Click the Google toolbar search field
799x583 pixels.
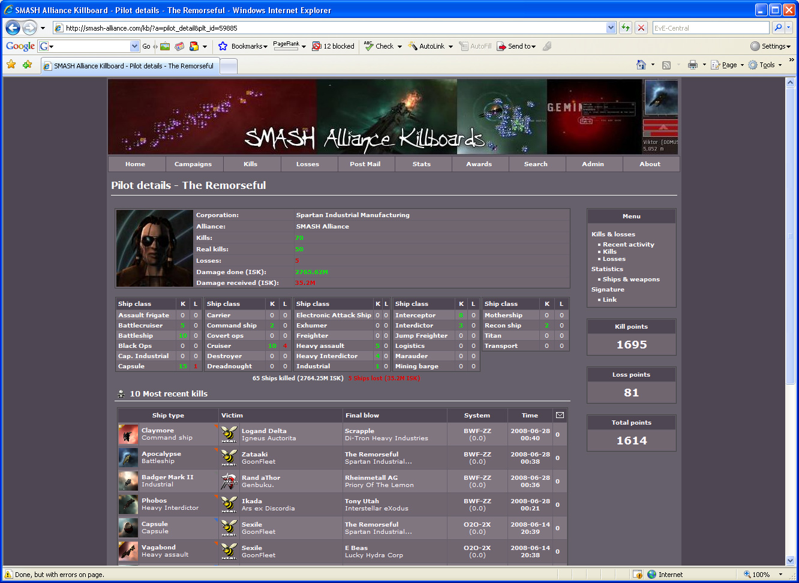[x=89, y=46]
